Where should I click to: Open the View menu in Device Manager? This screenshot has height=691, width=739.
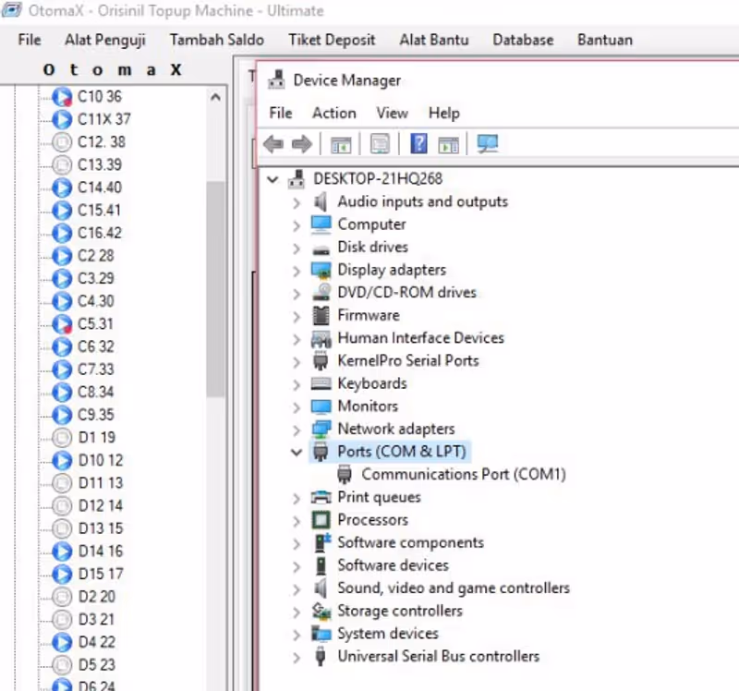392,113
